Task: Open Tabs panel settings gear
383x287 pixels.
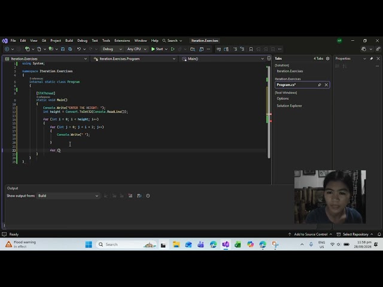Action: (x=328, y=59)
